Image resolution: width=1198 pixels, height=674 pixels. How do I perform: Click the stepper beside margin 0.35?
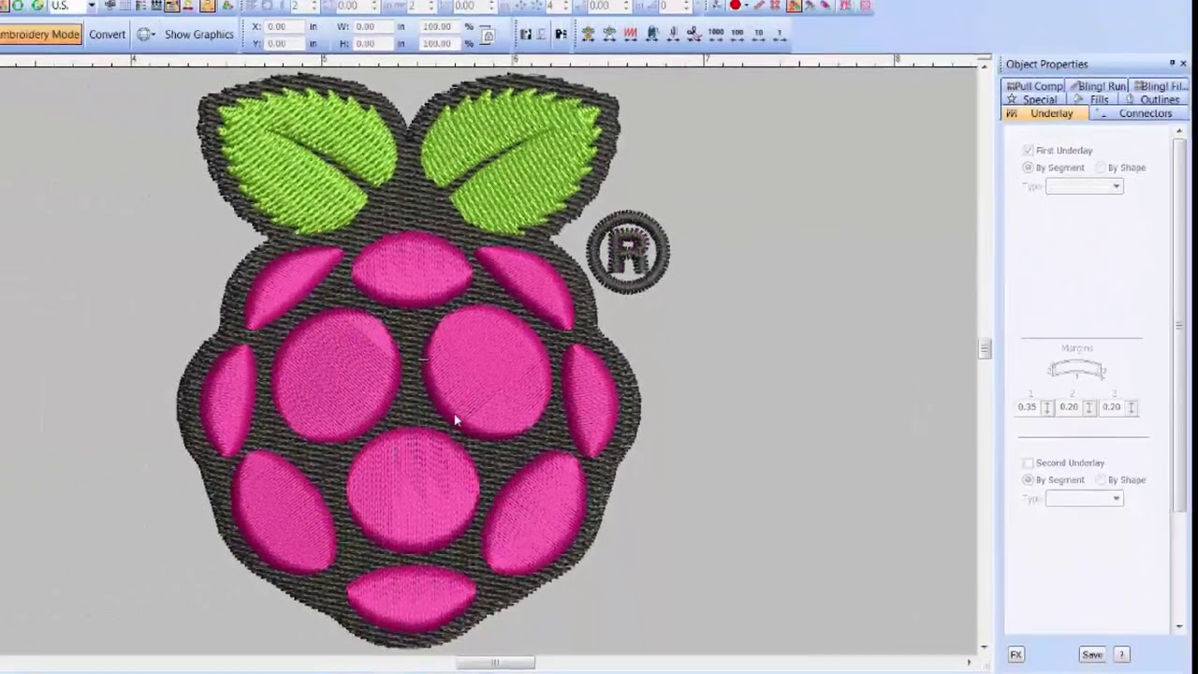1047,407
